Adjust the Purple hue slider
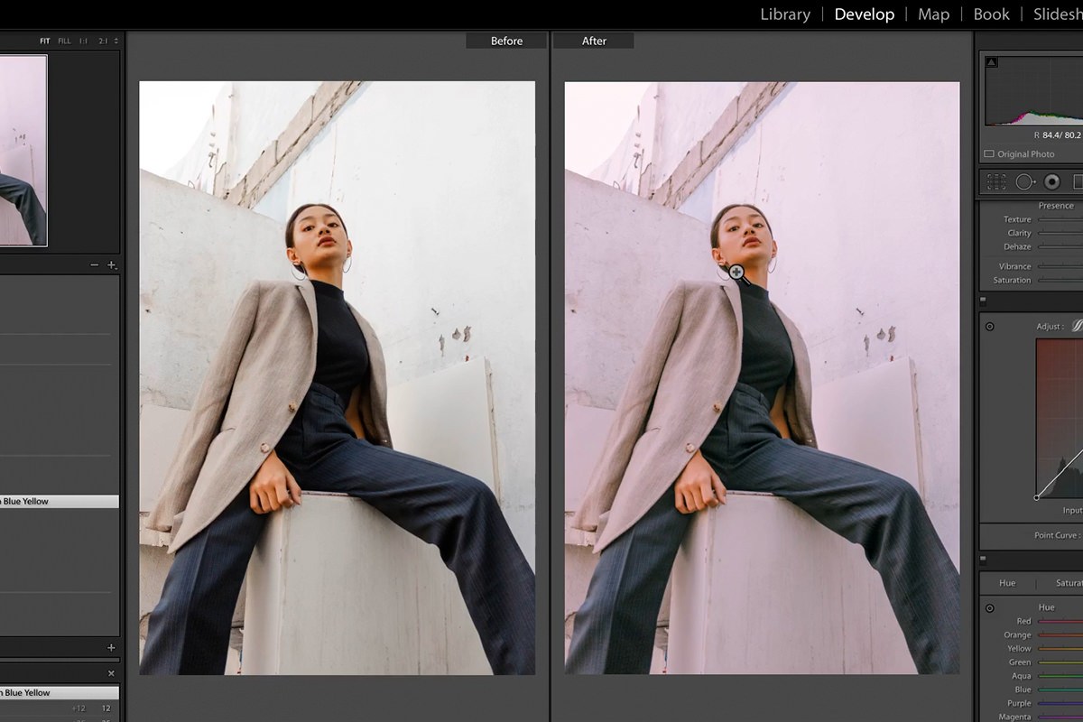 [1060, 703]
